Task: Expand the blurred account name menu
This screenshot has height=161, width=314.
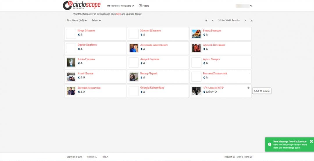Action: pyautogui.click(x=244, y=6)
